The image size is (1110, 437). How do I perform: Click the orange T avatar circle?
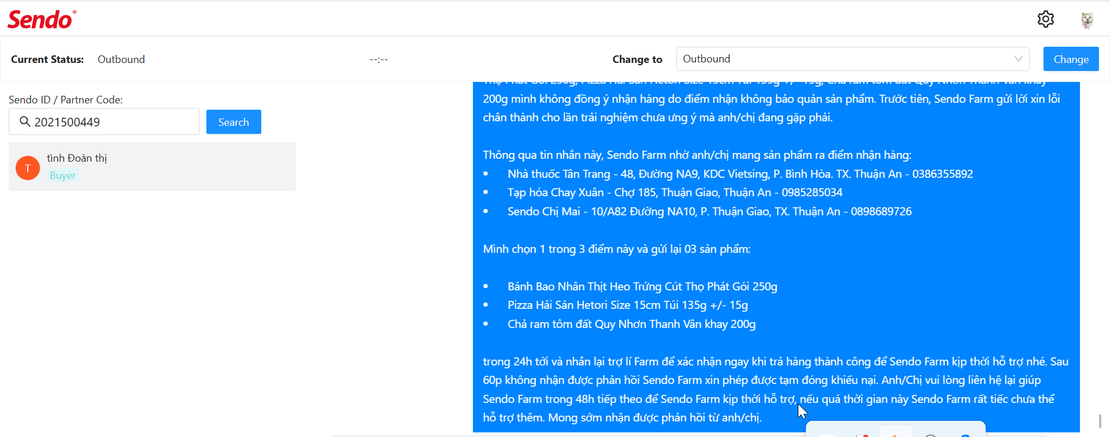pos(28,168)
